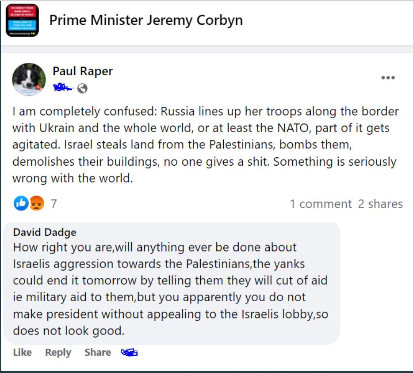Click the 'Something is seriously wrong' sentence

click(x=335, y=161)
